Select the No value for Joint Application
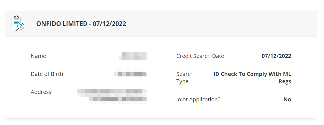 click(x=287, y=99)
